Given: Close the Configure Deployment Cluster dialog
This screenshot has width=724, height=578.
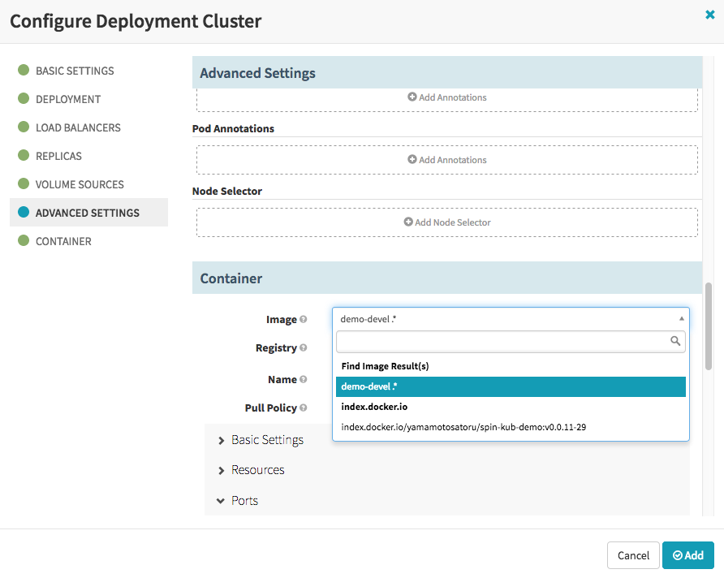Looking at the screenshot, I should tap(710, 15).
